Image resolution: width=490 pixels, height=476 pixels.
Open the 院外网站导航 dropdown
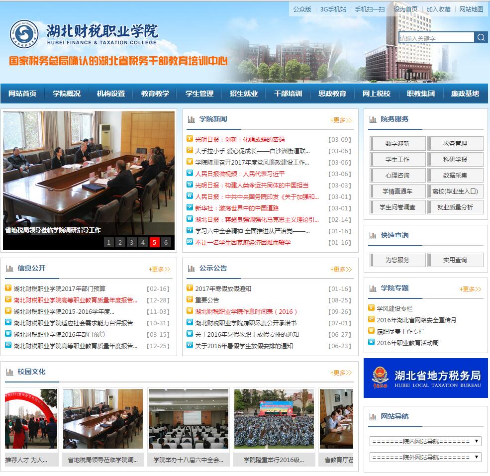pos(425,457)
